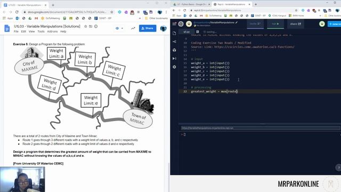Open the Docs browser tab U1L03
The height and width of the screenshot is (192, 341).
[x=26, y=5]
